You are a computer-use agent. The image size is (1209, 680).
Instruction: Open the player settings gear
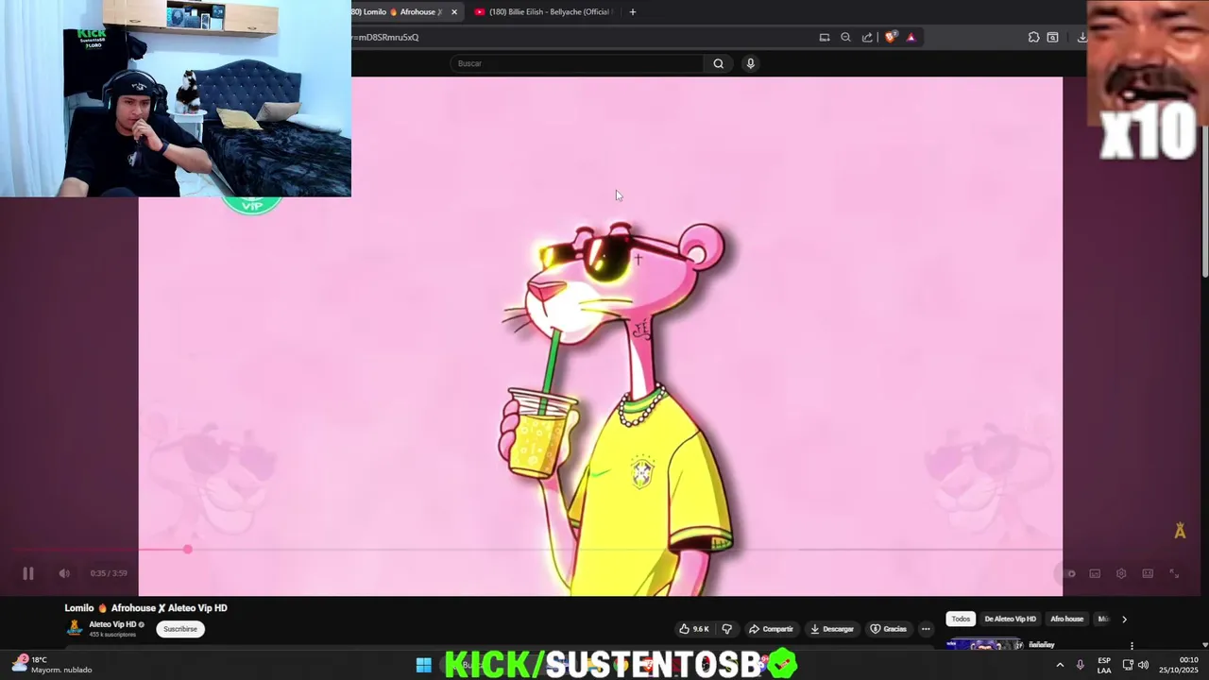pyautogui.click(x=1121, y=573)
